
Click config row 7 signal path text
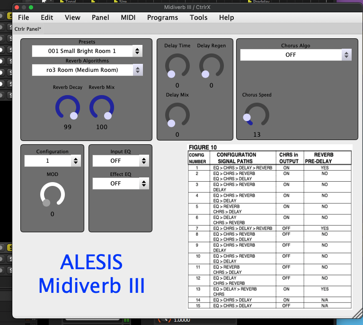[243, 228]
